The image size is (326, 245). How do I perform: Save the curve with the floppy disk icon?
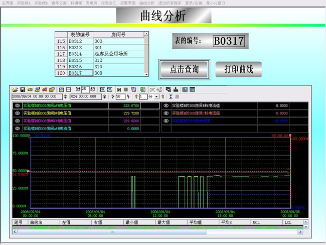23,90
